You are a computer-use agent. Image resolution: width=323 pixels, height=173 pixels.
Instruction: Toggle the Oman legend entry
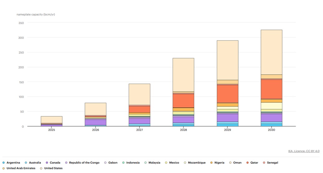point(237,163)
